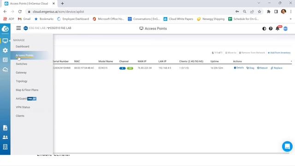Screen dimensions: 295x166
Task: Click the ESG FAE LAB breadcrumb
Action: coord(37,28)
